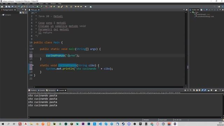
Task: Click the editor vertical scrollbar
Action: tap(186, 49)
